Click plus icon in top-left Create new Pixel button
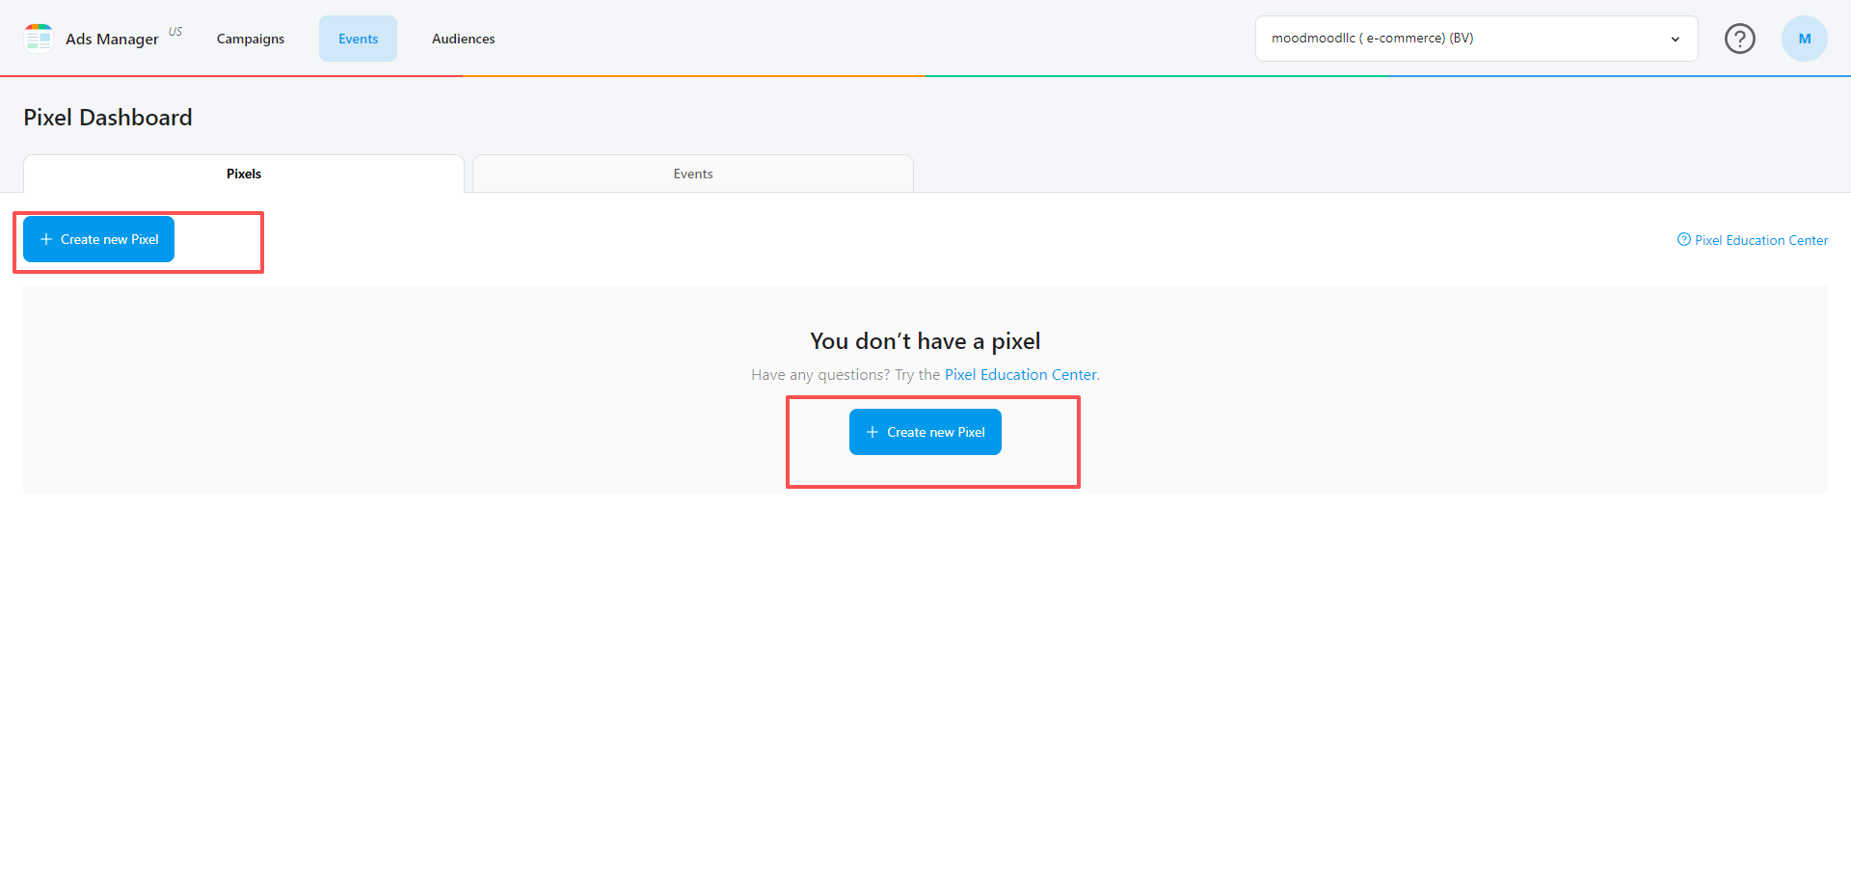Image resolution: width=1851 pixels, height=886 pixels. 45,239
